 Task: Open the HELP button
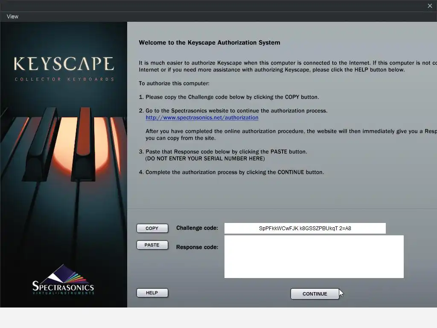tap(152, 293)
